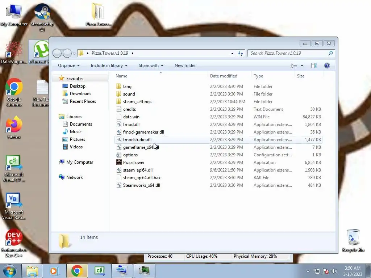Open recent pages dropdown next to nav buttons
Screen dimensions: 371x278
[x=74, y=54]
